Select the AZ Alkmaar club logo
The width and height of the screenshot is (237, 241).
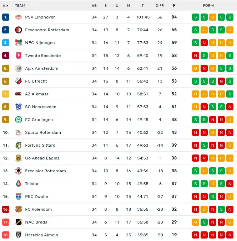click(x=19, y=94)
